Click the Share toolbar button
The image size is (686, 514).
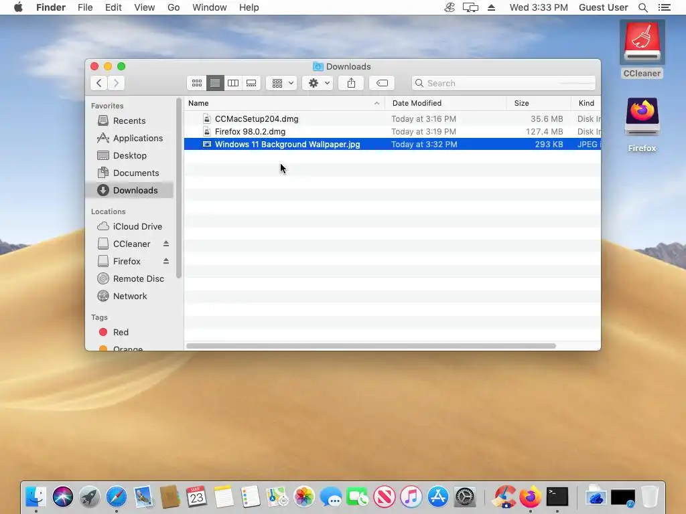click(351, 83)
